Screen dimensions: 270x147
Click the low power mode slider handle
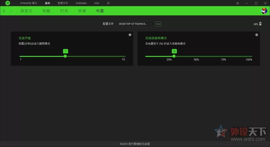(x=174, y=56)
